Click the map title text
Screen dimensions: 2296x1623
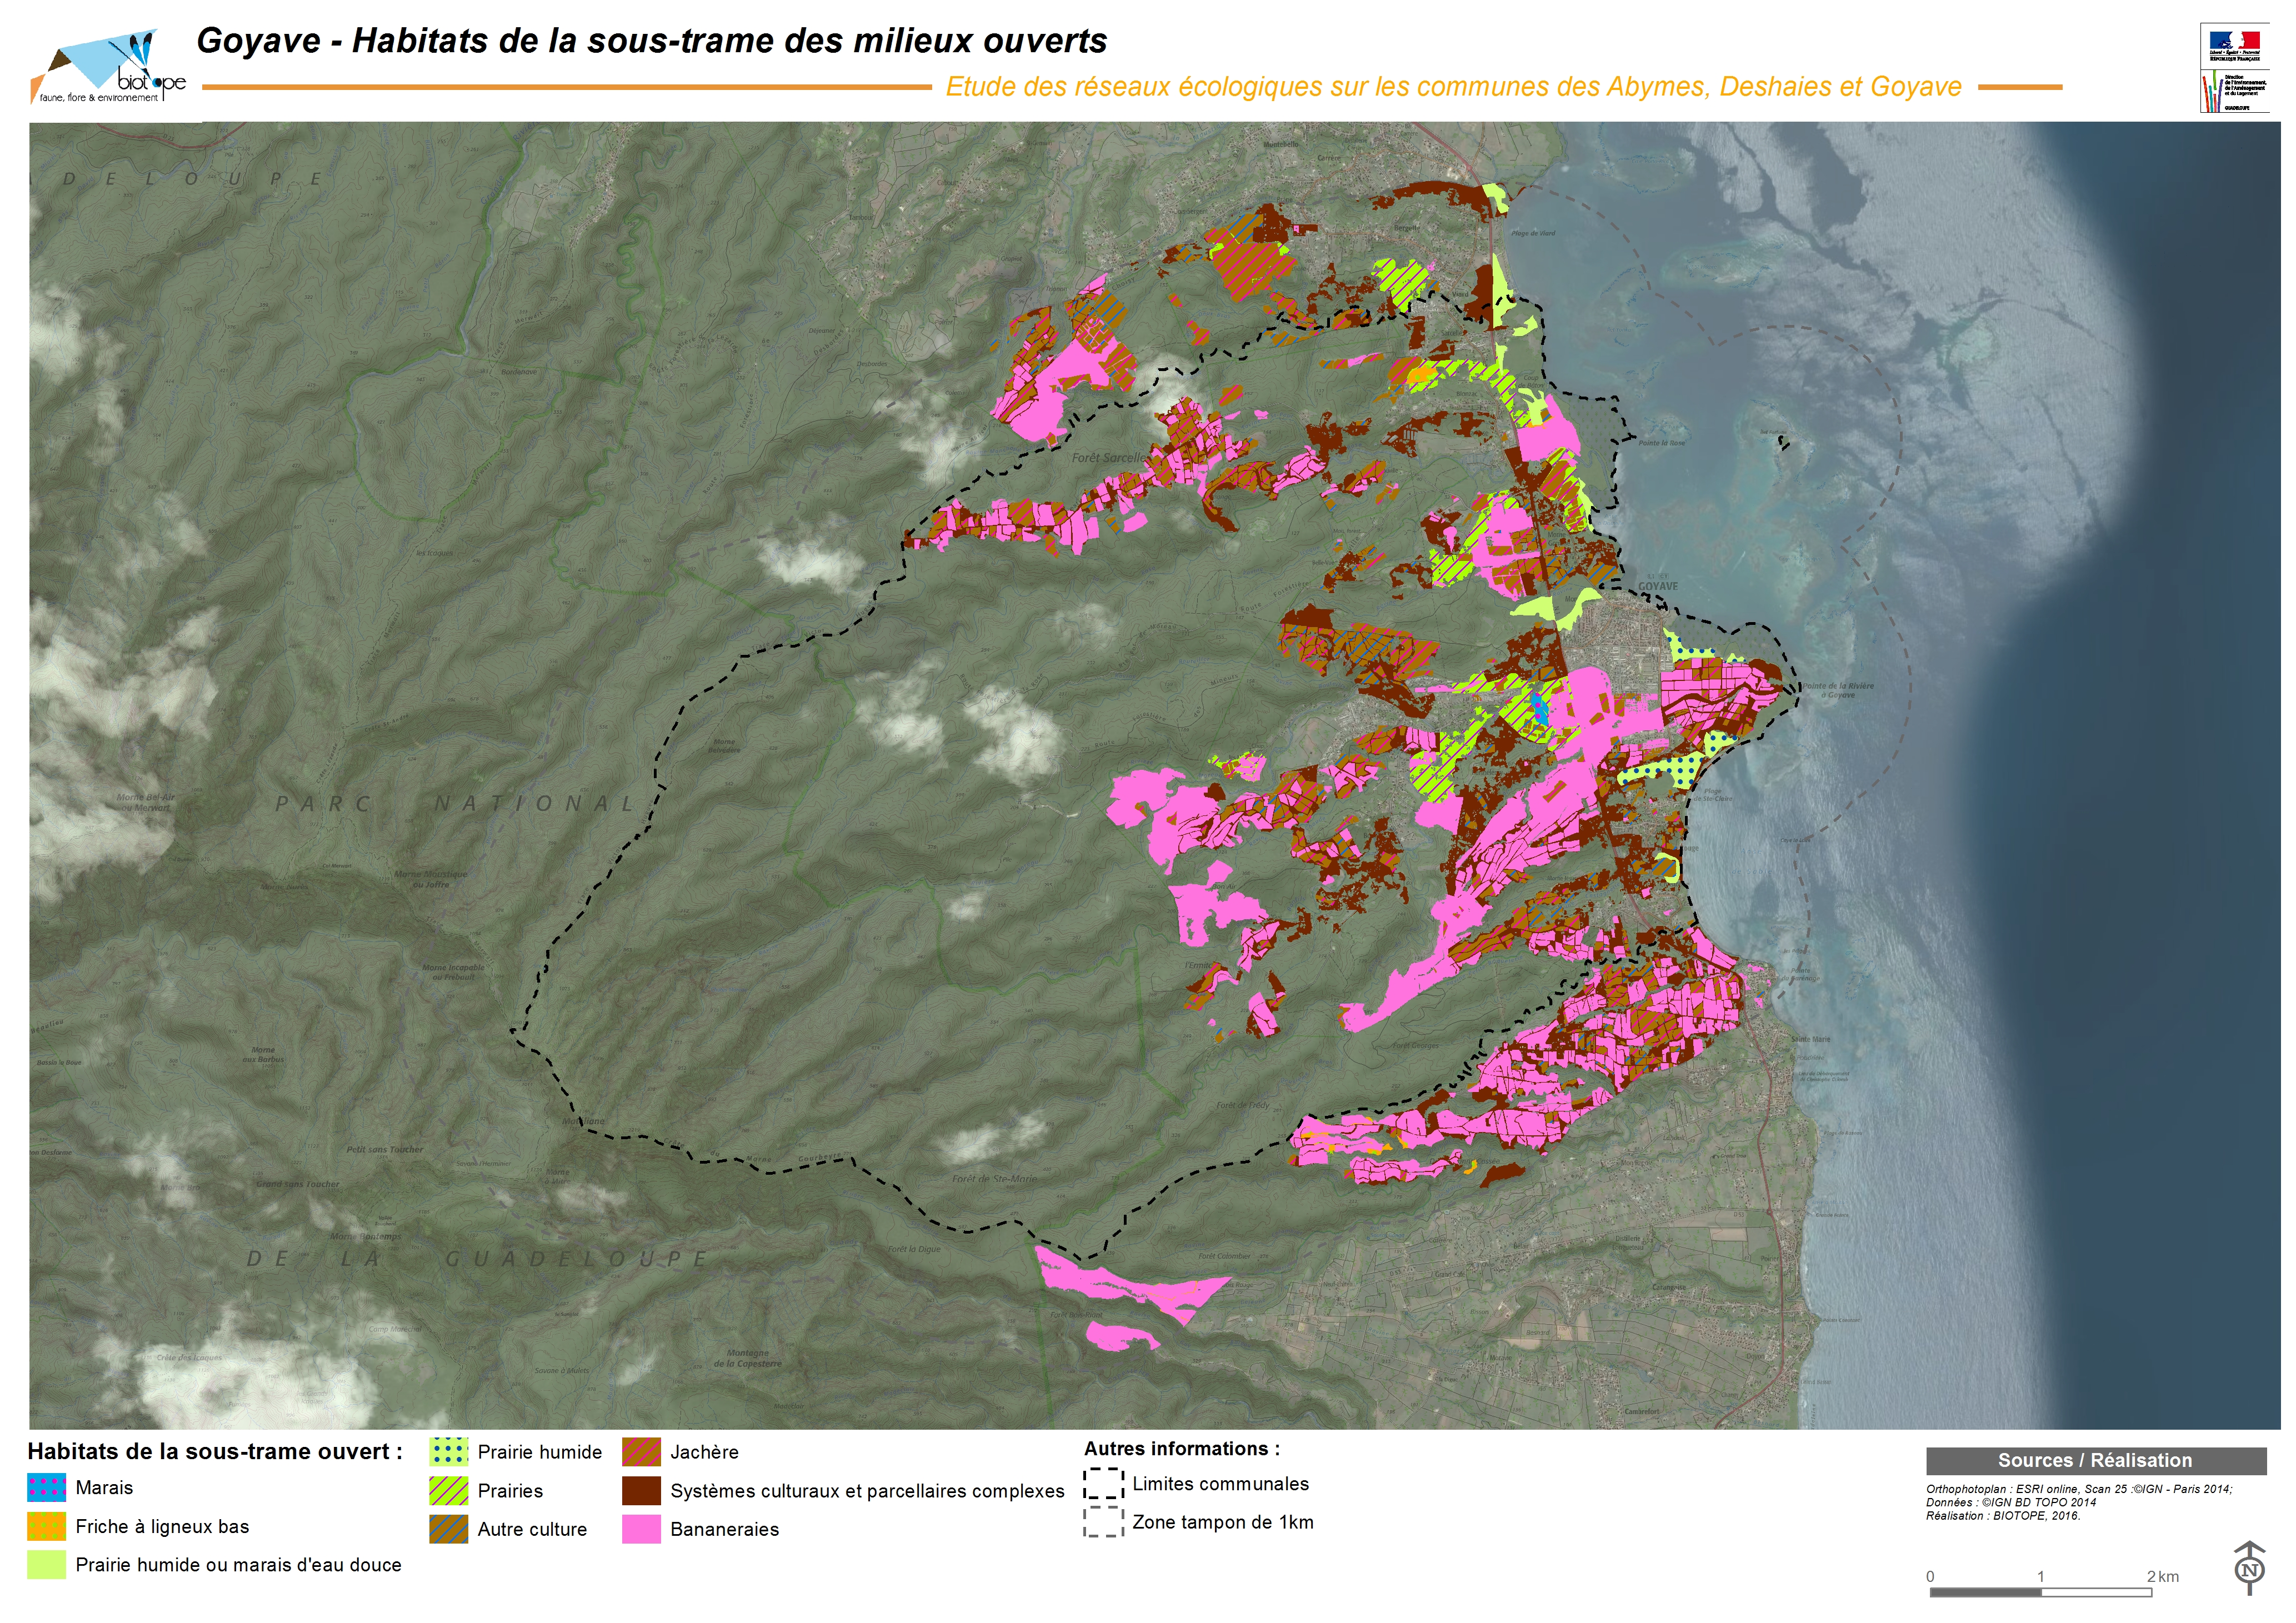651,41
